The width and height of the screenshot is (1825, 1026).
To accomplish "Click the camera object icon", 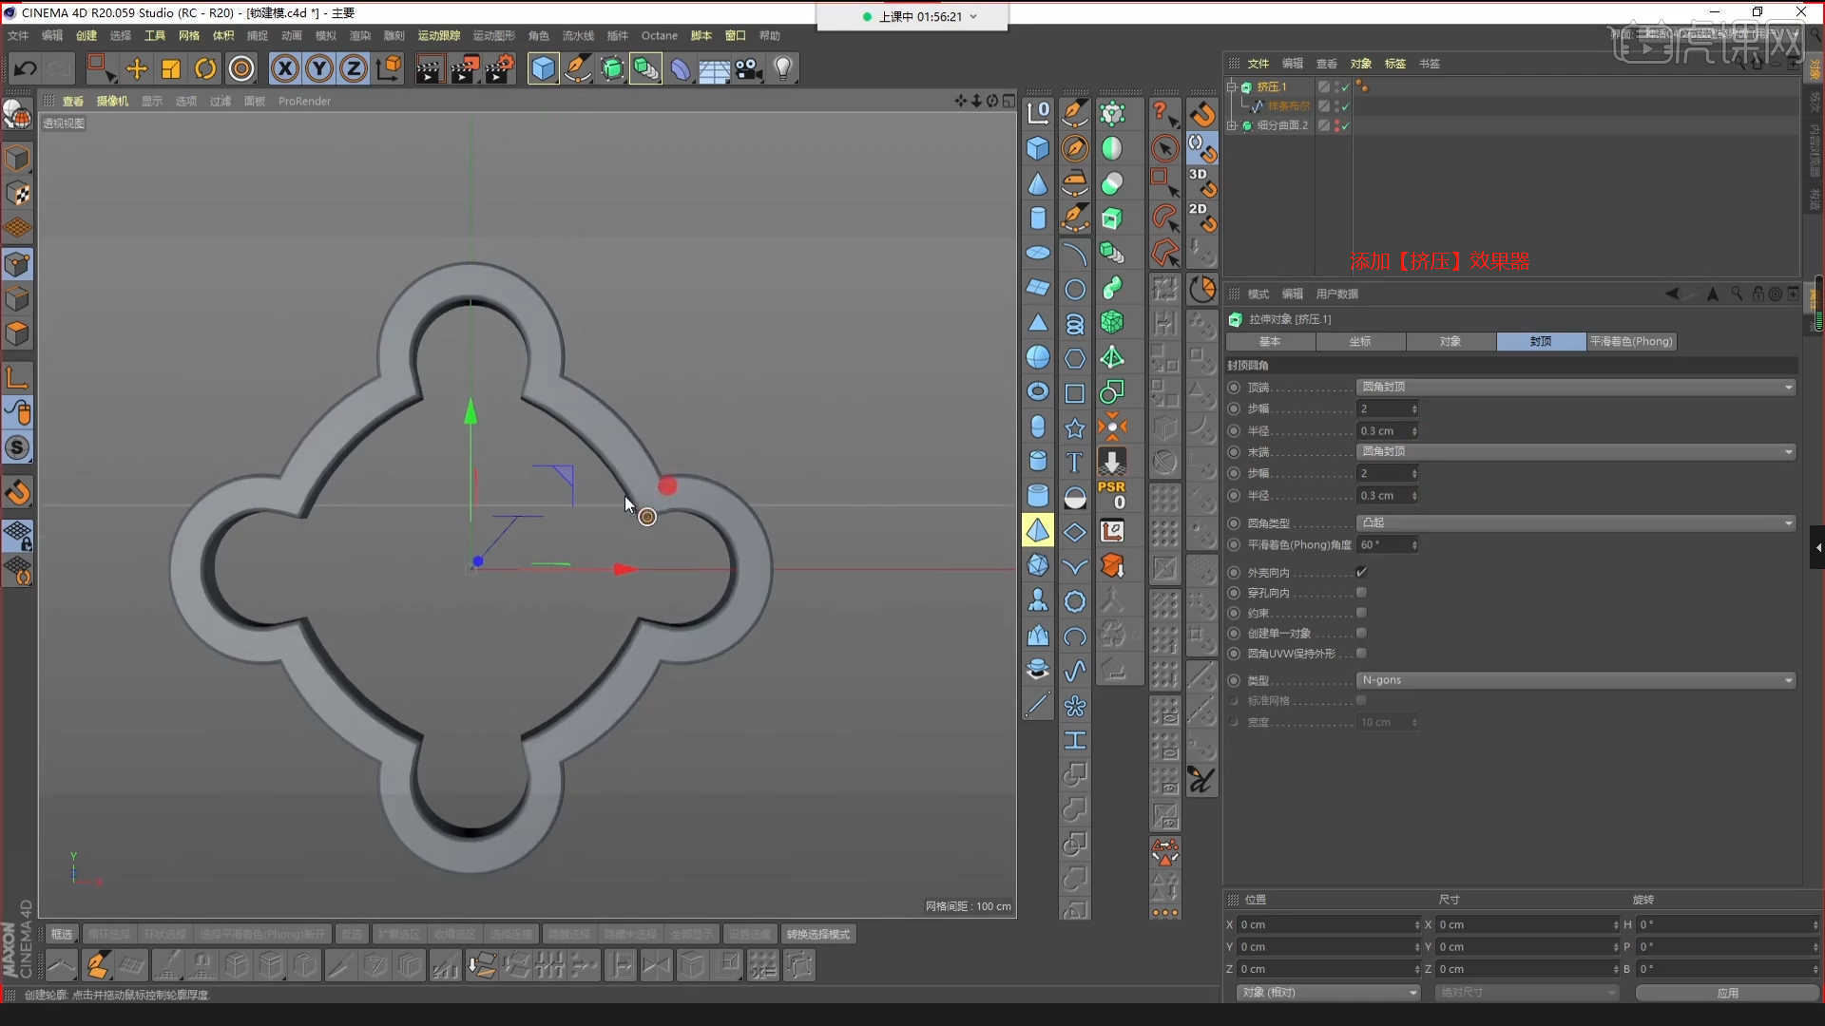I will pyautogui.click(x=749, y=68).
